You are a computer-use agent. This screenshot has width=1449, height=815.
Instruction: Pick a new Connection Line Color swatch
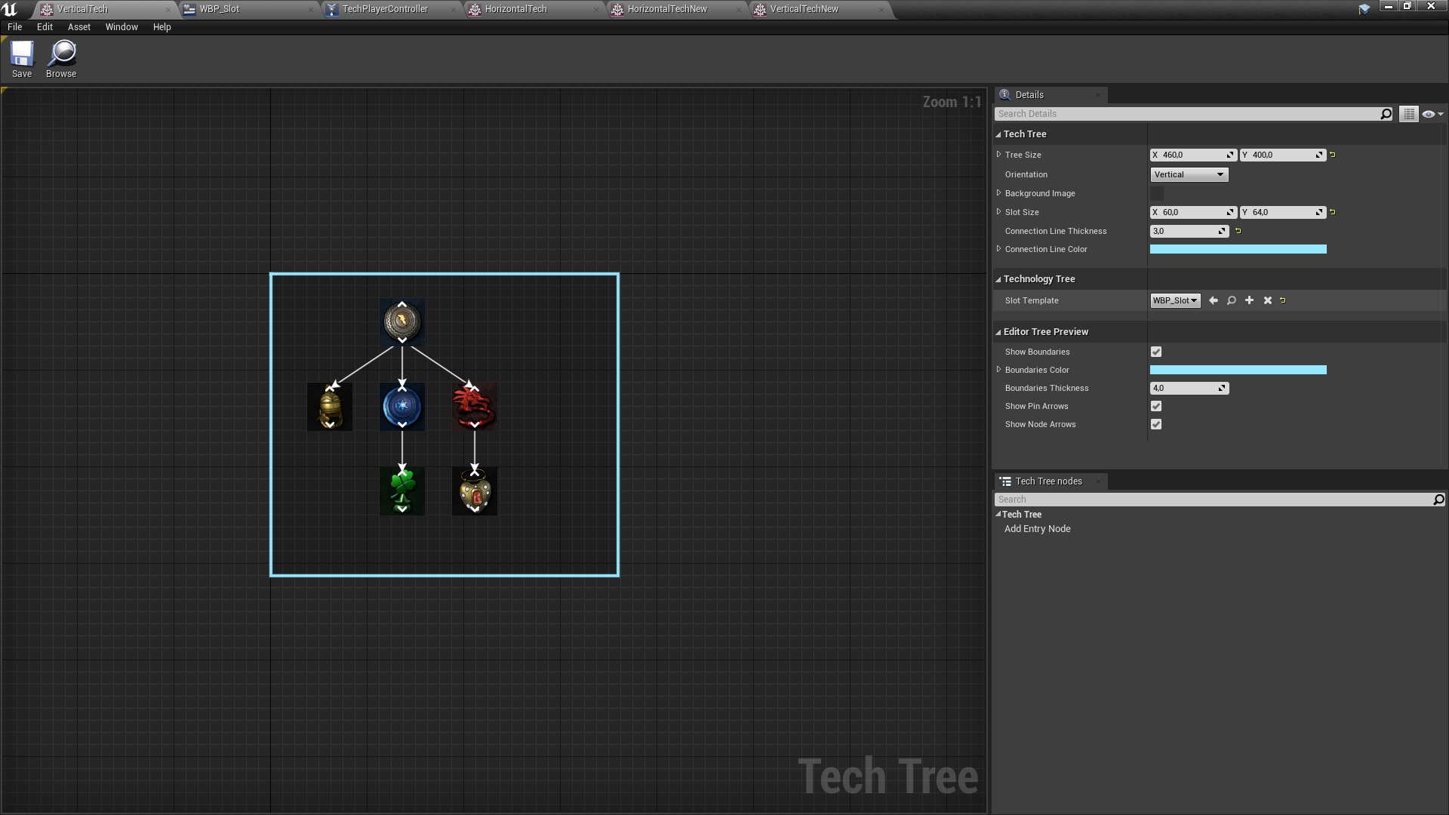coord(1238,249)
